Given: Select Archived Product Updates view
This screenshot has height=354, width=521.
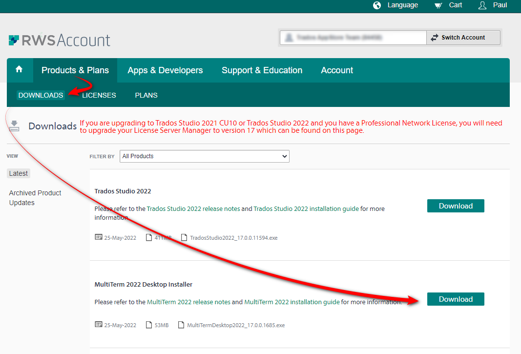Looking at the screenshot, I should click(35, 198).
